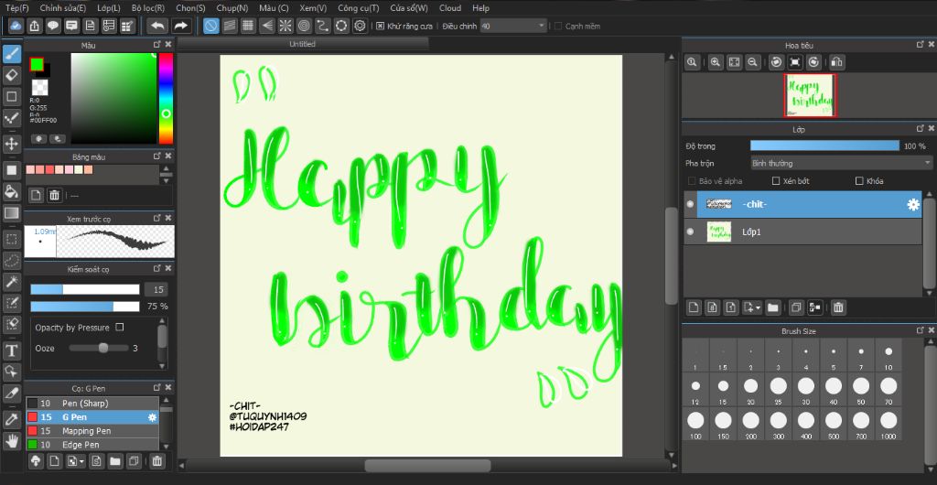
Task: Select the Move tool
Action: 12,144
